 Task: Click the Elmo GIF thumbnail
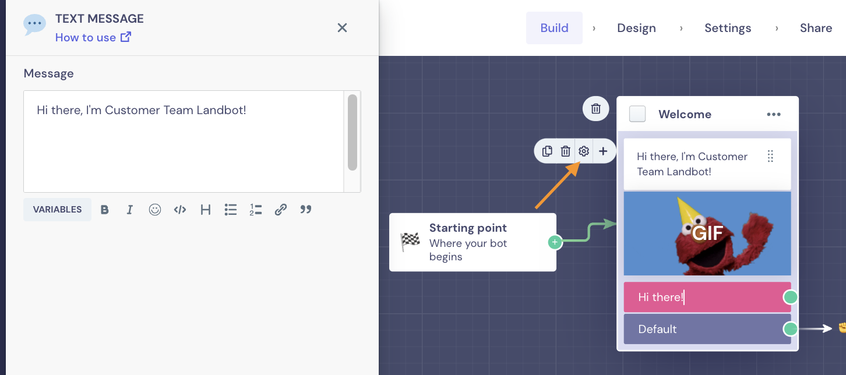[x=707, y=234]
